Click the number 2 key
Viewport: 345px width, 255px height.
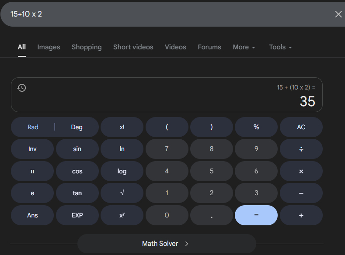pos(212,193)
